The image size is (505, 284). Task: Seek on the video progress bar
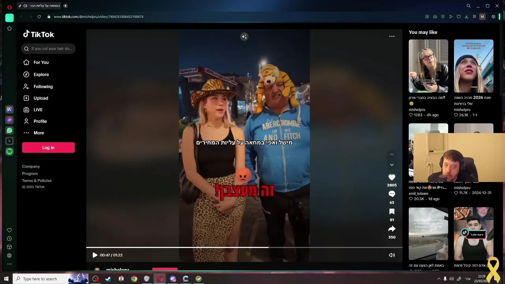pos(244,248)
